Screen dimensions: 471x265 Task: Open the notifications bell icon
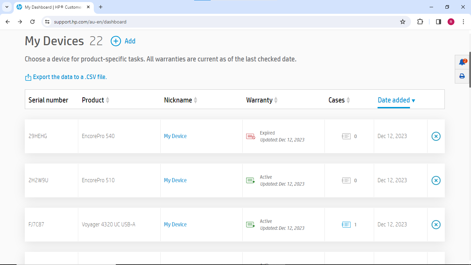[462, 62]
